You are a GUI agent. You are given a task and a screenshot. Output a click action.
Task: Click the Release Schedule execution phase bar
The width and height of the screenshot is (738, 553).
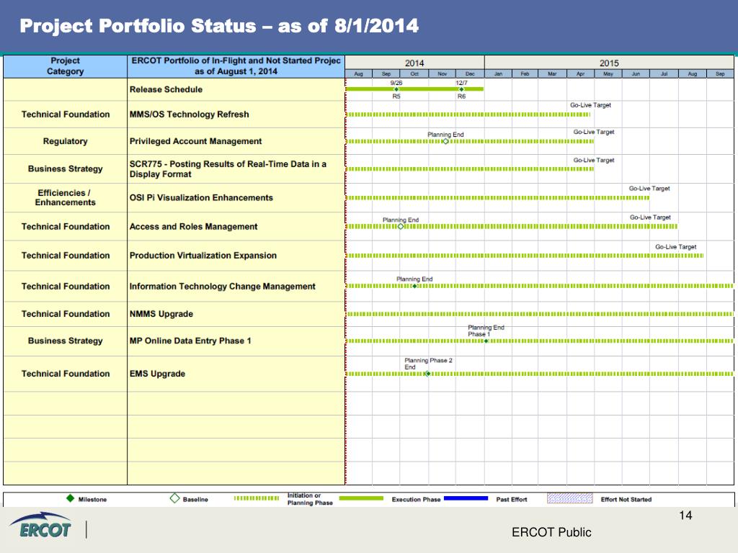coord(414,89)
